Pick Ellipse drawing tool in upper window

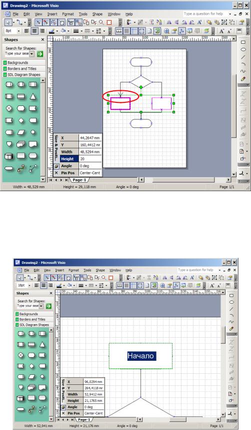click(243, 50)
